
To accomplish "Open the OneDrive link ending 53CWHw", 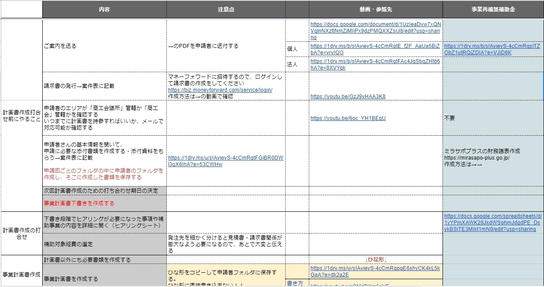I will click(x=226, y=161).
